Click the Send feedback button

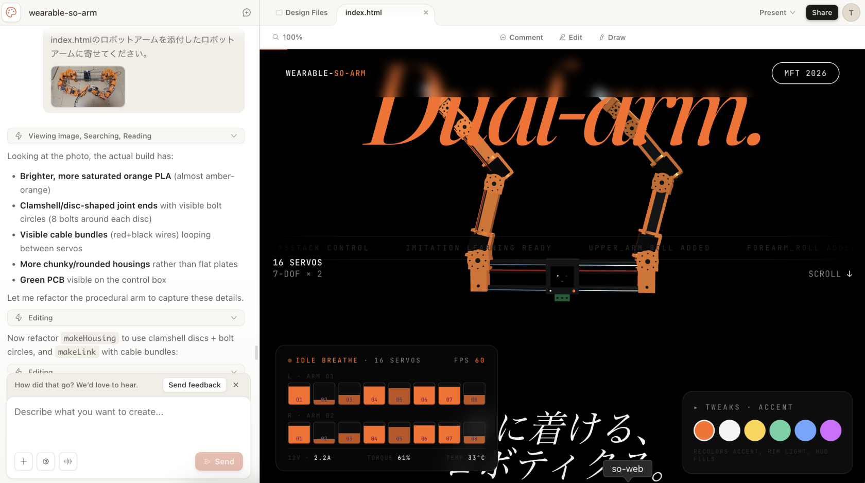click(x=194, y=385)
